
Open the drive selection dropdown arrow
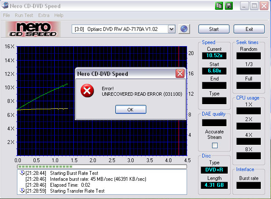(x=171, y=29)
